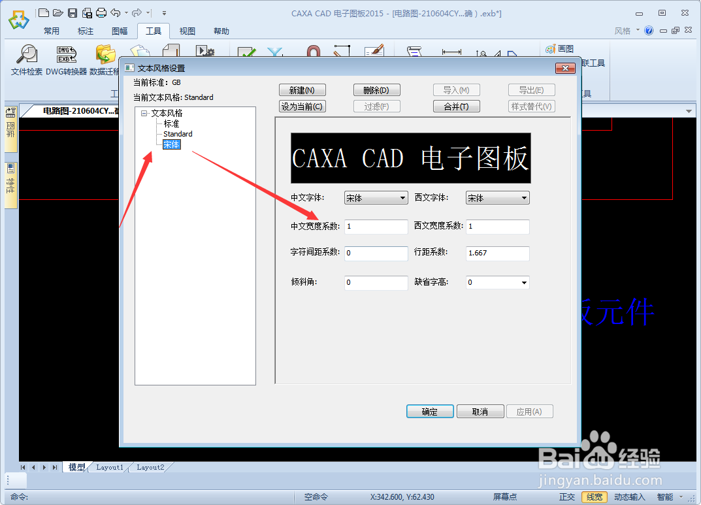This screenshot has width=701, height=505.
Task: Create a new file from quick access toolbar
Action: pos(43,13)
